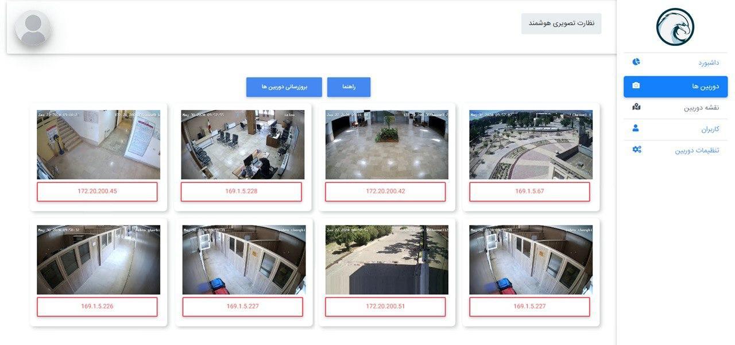Click the نظارت تصویری هوشمند header label
Image resolution: width=735 pixels, height=345 pixels.
point(561,23)
